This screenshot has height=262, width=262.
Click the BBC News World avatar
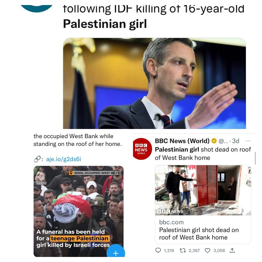click(142, 149)
